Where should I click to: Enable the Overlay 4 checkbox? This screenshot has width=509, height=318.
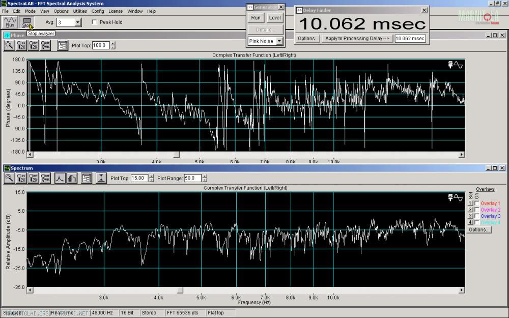[x=477, y=223]
